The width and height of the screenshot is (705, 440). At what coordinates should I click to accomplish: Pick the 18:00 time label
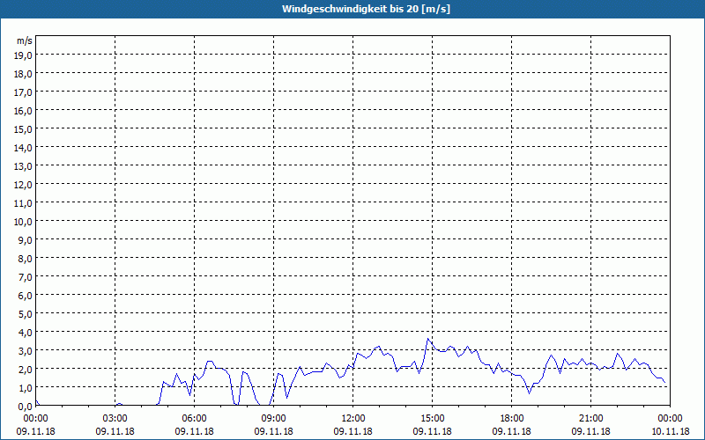(512, 419)
